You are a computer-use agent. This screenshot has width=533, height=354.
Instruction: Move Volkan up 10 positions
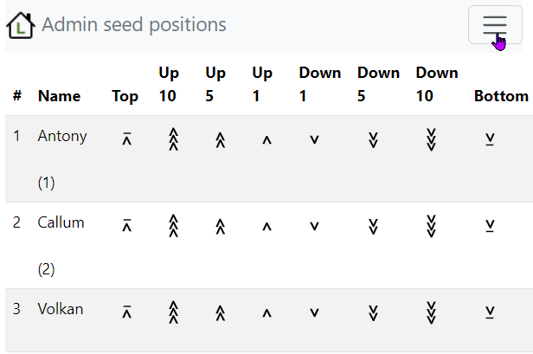[173, 312]
